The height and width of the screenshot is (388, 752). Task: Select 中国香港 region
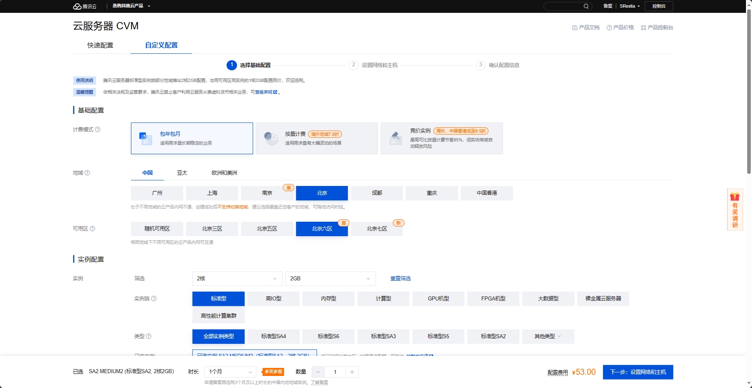click(487, 193)
